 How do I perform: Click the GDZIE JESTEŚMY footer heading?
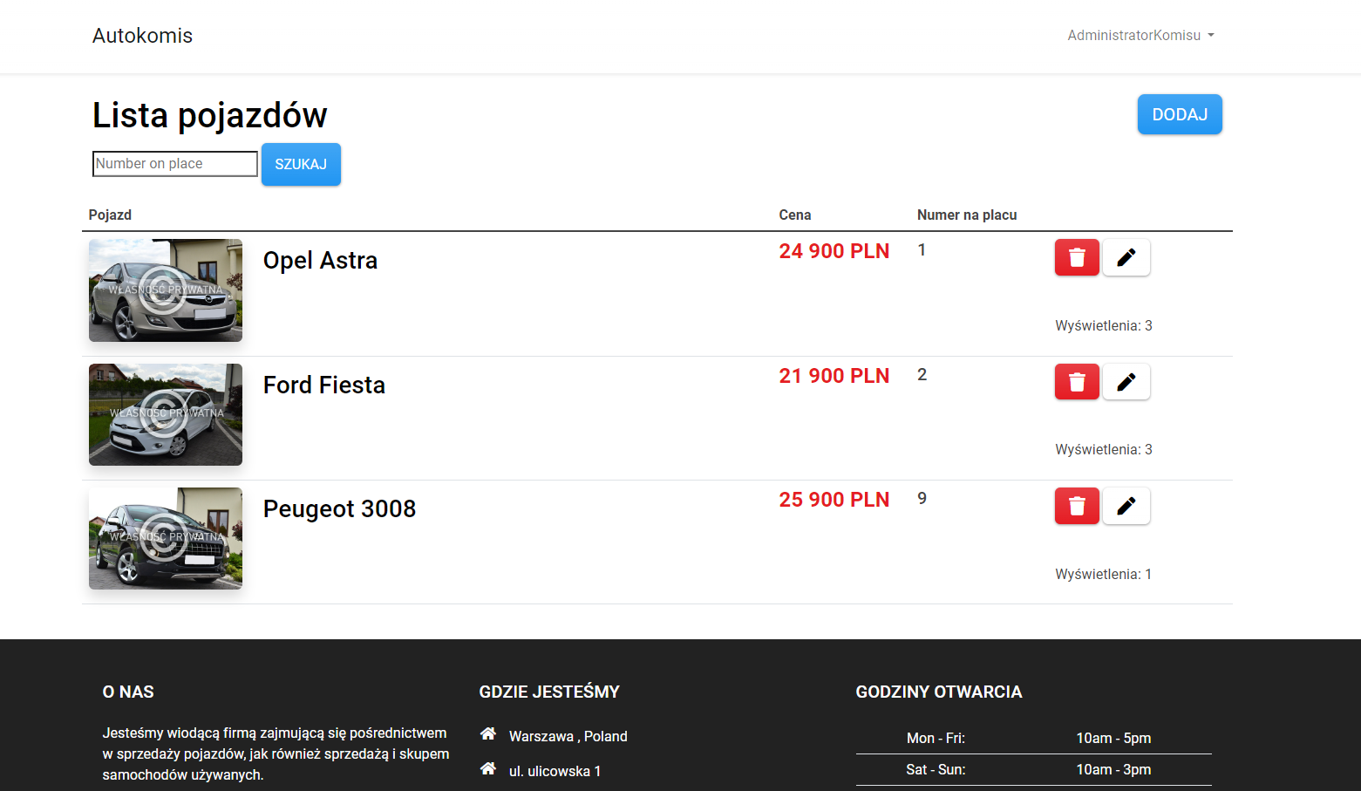[x=549, y=692]
